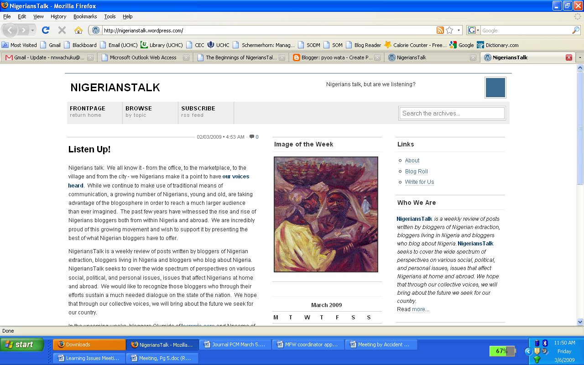584x365 pixels.
Task: Click the Bluetooth icon in system tray
Action: pos(545,343)
